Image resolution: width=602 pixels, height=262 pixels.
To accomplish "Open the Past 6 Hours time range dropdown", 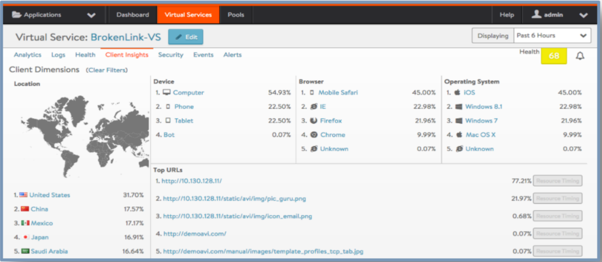I will 552,36.
